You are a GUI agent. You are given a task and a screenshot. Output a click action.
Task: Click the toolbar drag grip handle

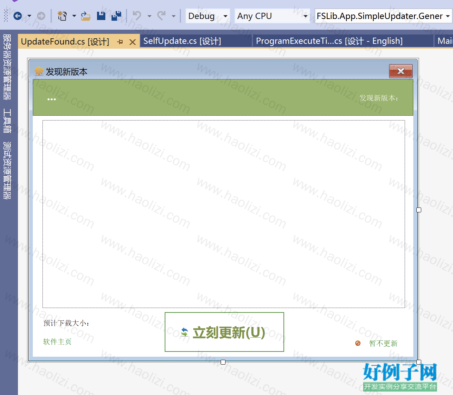point(6,16)
